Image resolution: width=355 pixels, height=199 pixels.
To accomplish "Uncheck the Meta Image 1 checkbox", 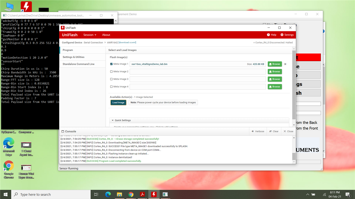I will point(111,64).
